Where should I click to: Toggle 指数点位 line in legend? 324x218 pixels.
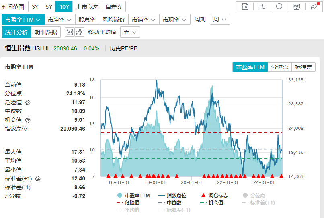point(172,195)
